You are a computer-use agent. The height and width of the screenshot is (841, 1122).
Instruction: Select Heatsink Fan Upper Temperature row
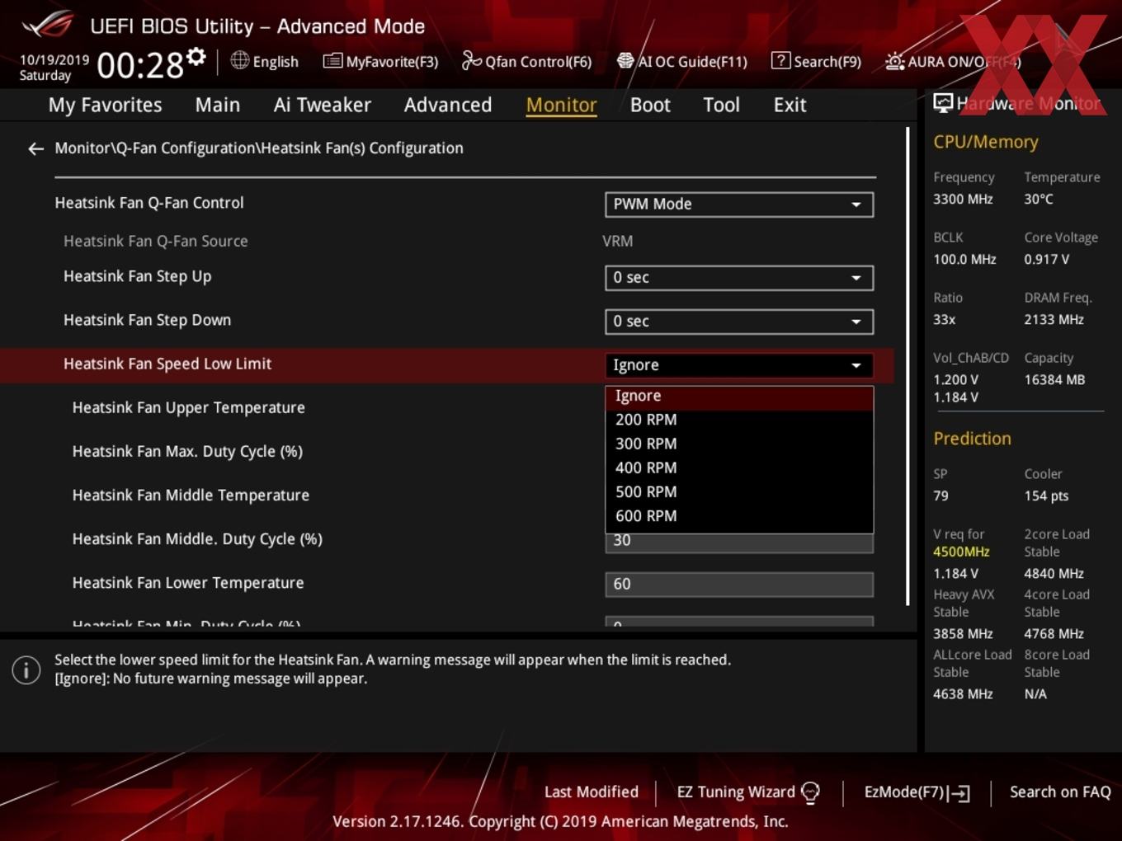[x=189, y=408]
